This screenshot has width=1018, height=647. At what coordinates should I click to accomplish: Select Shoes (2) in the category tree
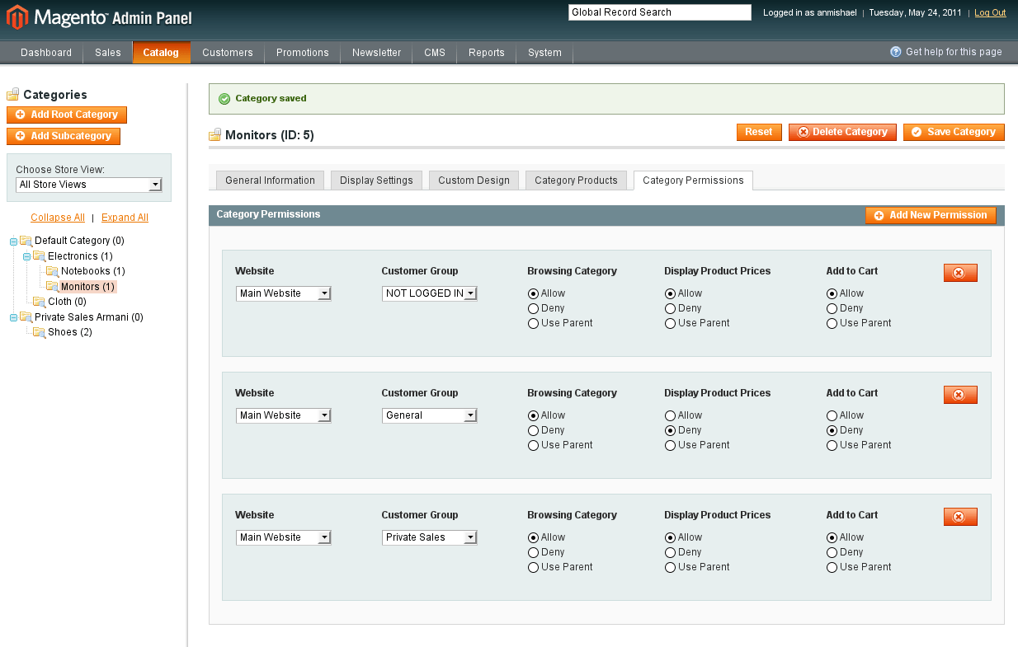pyautogui.click(x=70, y=332)
